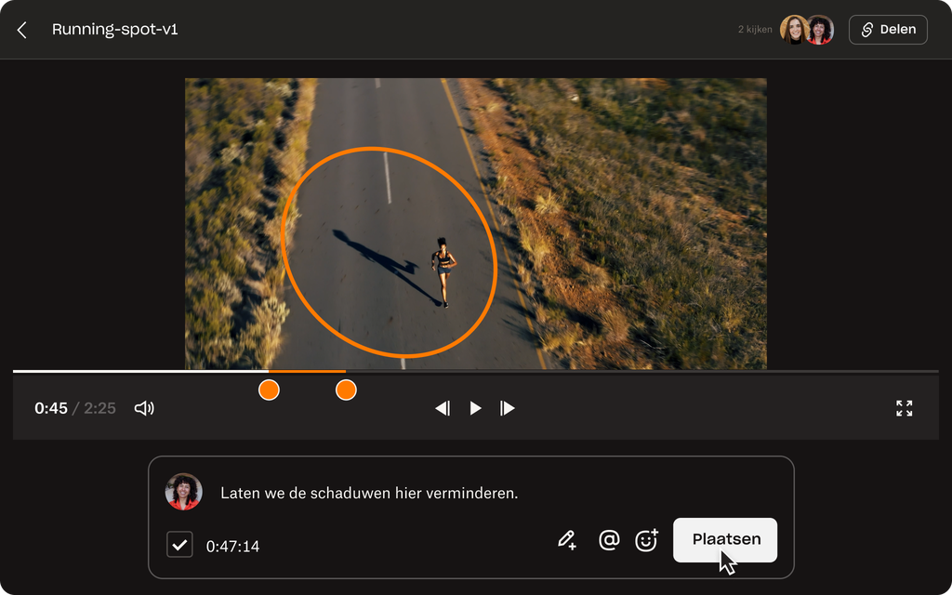Open the drawing annotation tool
This screenshot has height=595, width=952.
[x=567, y=539]
